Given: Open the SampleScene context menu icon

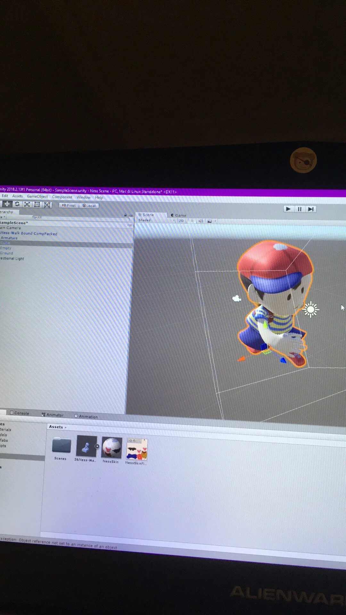Looking at the screenshot, I should pyautogui.click(x=129, y=225).
